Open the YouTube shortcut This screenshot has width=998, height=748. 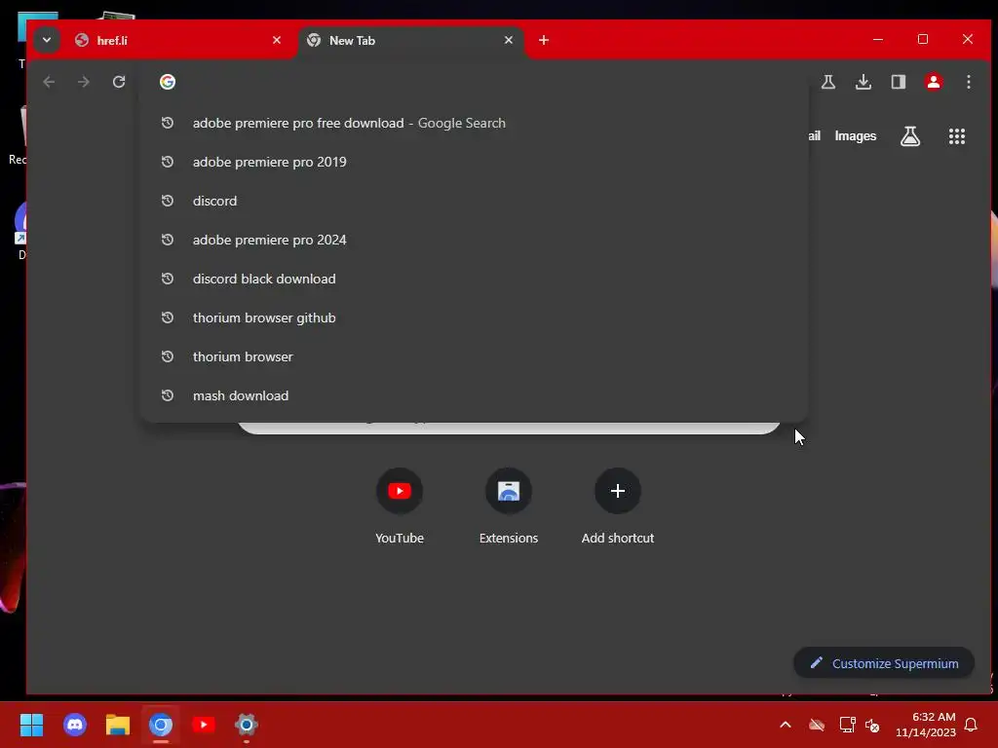400,505
